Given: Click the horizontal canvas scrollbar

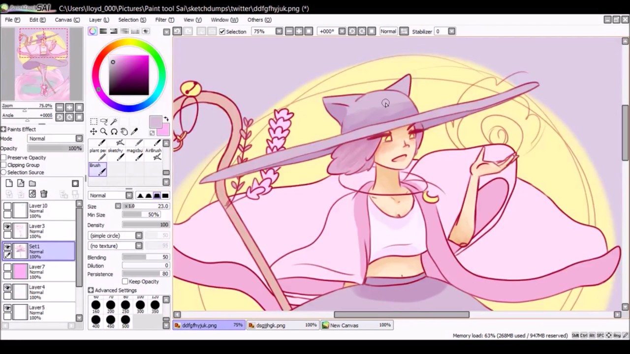Looking at the screenshot, I should pos(401,315).
